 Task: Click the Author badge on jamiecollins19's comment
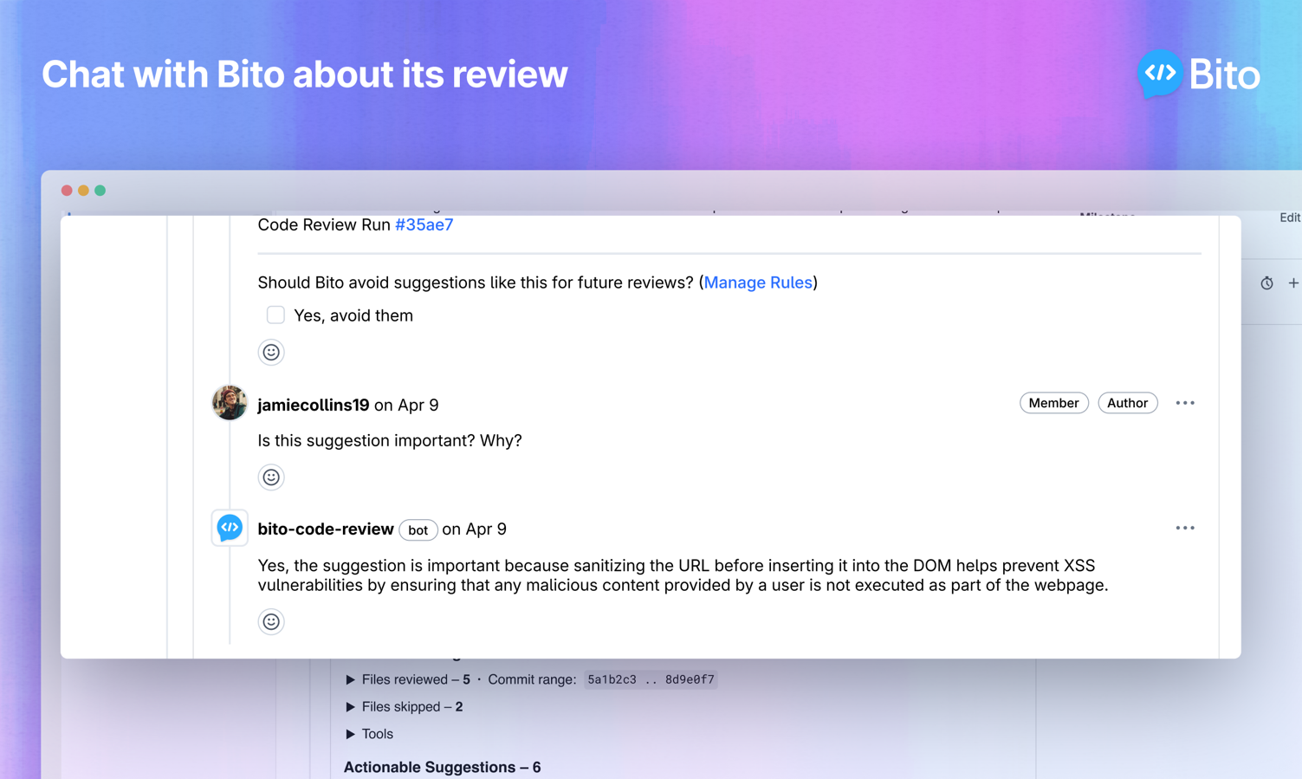(1127, 403)
